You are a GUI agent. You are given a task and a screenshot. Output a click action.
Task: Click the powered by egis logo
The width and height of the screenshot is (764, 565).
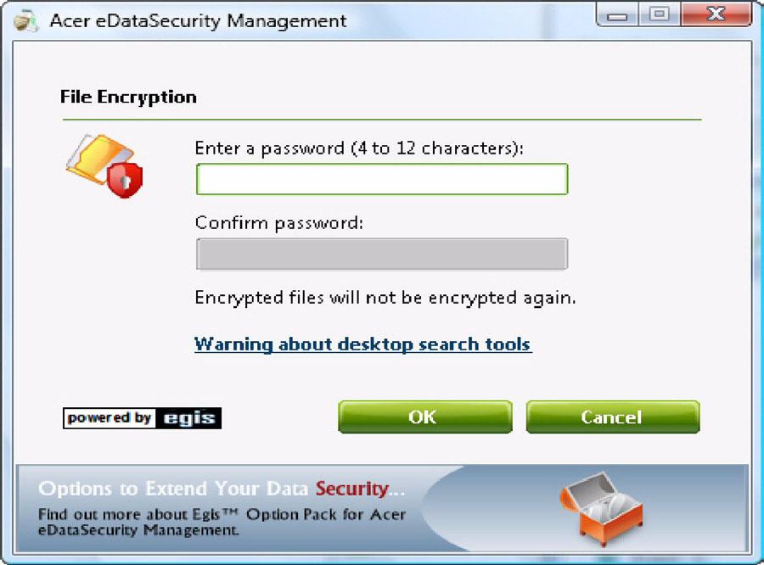tap(142, 418)
